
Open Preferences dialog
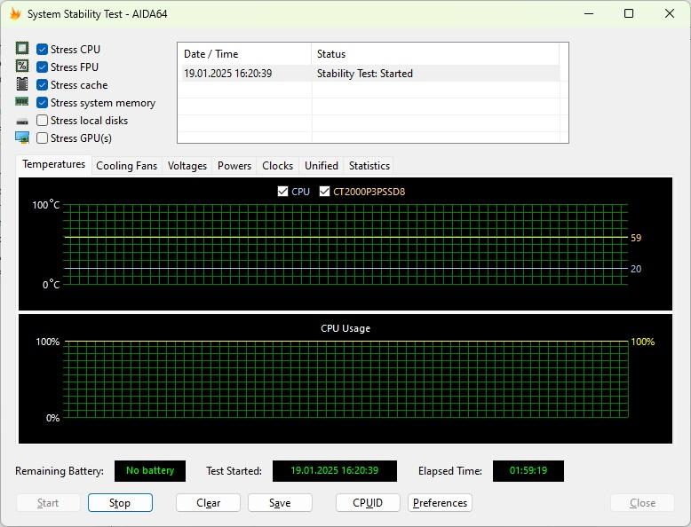click(440, 503)
